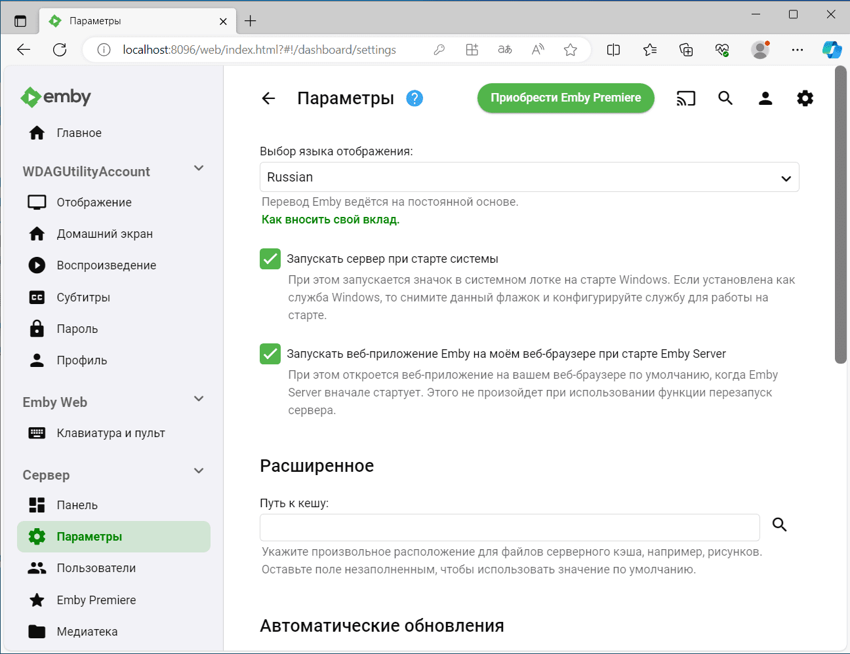Viewport: 850px width, 654px height.
Task: Click the Cast to device icon
Action: 685,98
